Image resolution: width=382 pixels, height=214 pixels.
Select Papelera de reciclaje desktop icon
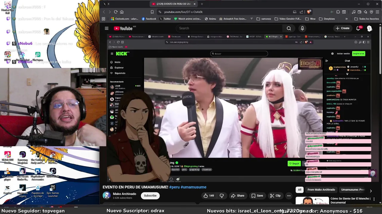pos(38,191)
